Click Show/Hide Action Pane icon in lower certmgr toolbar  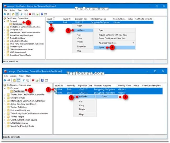click(46, 80)
